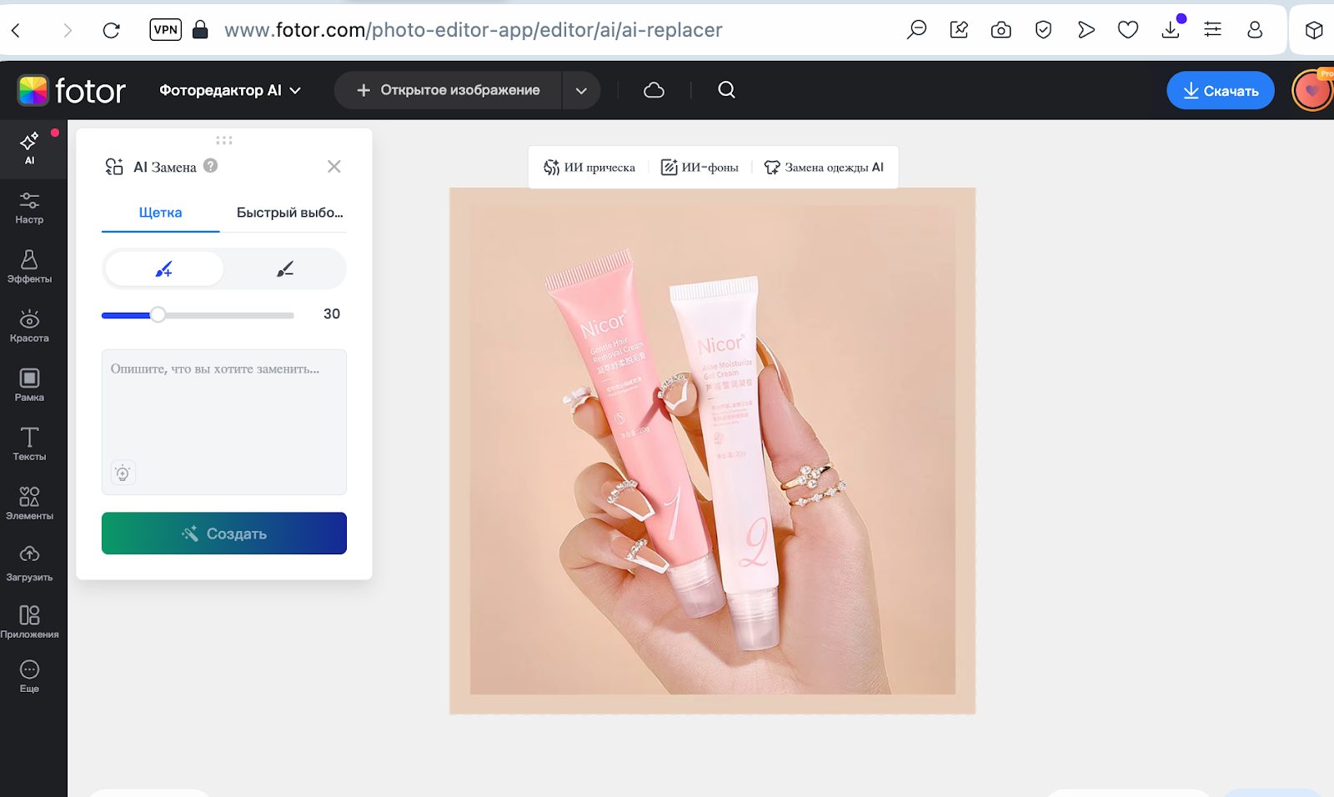Click the browser extensions cube icon

(x=1314, y=31)
